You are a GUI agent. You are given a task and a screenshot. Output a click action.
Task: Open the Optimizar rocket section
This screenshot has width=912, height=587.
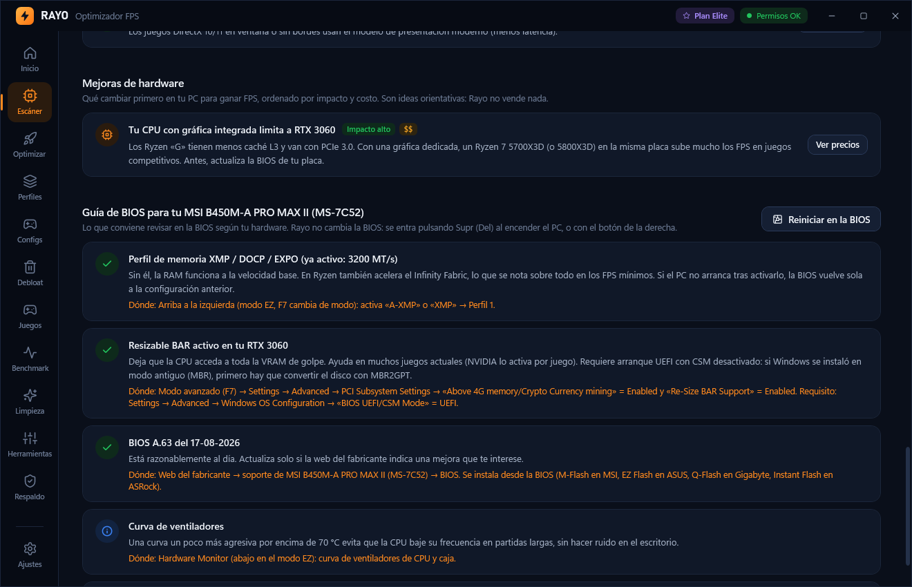tap(30, 145)
